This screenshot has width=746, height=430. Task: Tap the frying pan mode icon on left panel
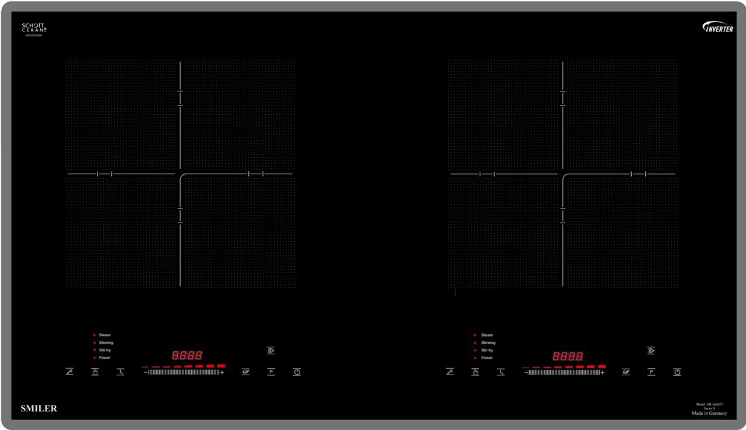click(246, 372)
